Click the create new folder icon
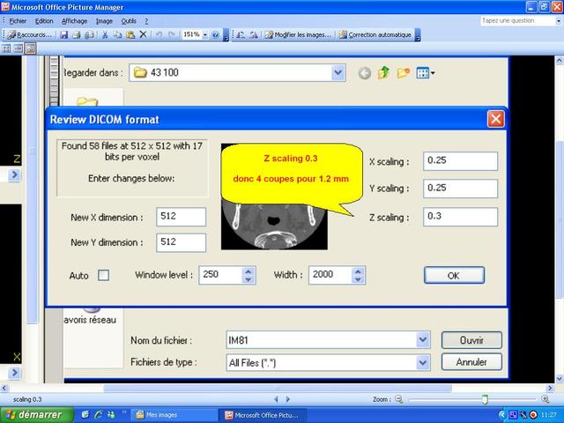This screenshot has width=564, height=423. coord(404,73)
